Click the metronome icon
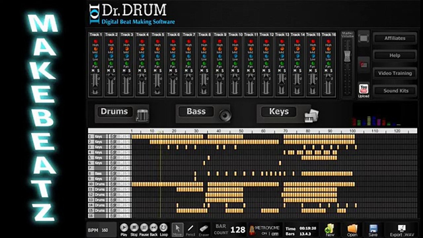This screenshot has height=238, width=423. [251, 230]
